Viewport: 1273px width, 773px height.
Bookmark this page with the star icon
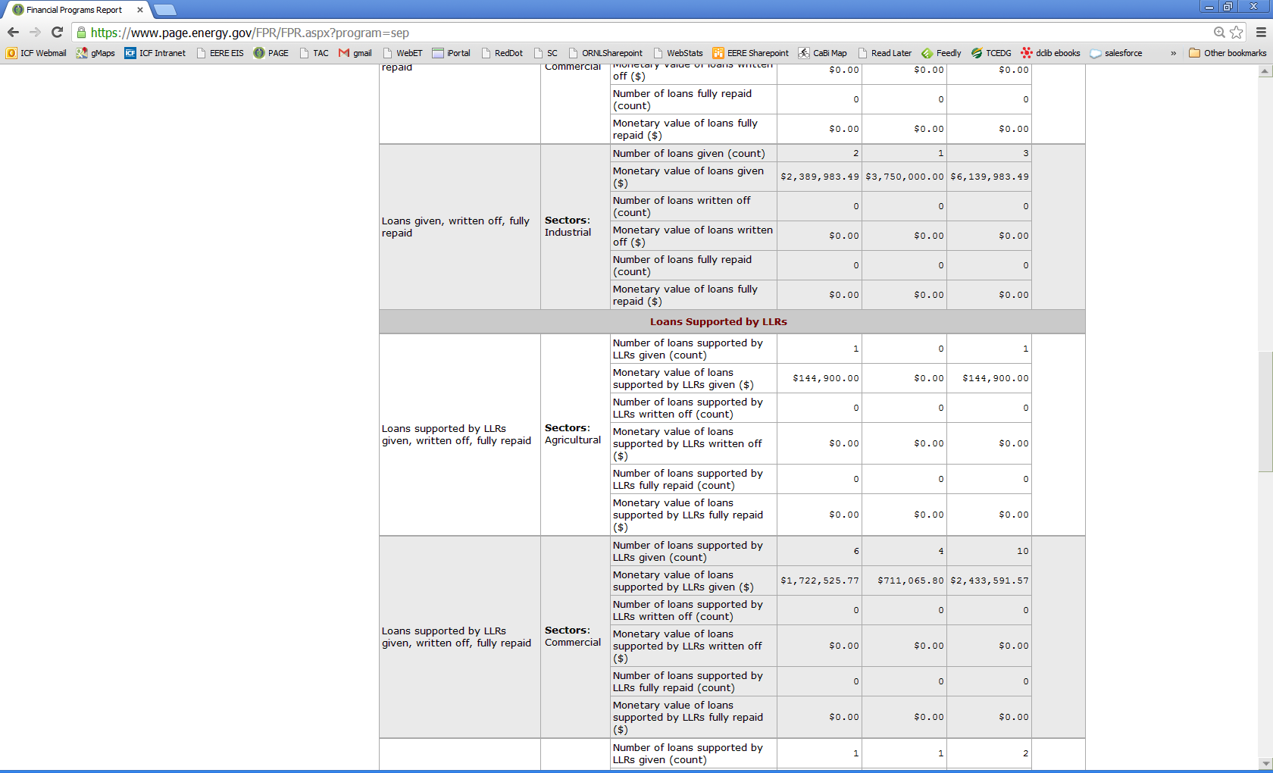point(1237,33)
